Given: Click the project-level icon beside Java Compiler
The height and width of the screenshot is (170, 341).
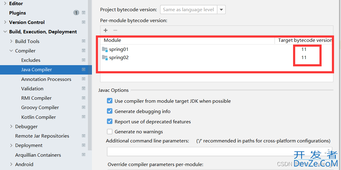Looking at the screenshot, I should point(83,69).
